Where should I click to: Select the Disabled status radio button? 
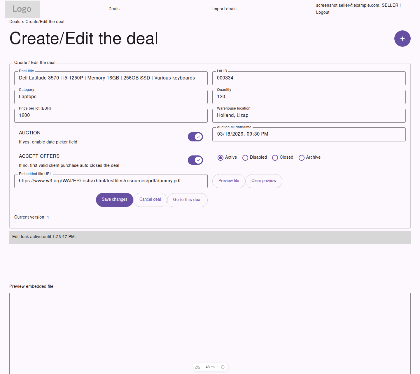[245, 157]
